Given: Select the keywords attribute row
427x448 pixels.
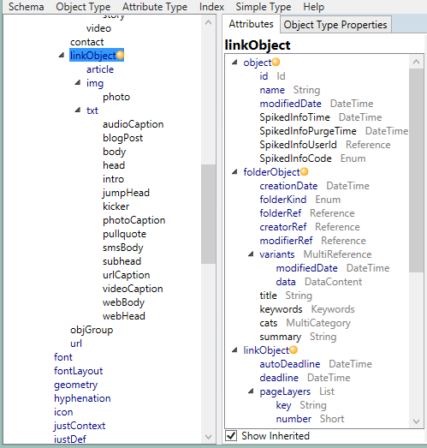Looking at the screenshot, I should pos(307,309).
